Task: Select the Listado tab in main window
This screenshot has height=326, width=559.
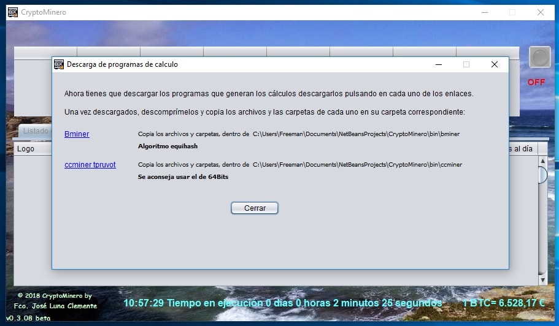Action: click(36, 131)
